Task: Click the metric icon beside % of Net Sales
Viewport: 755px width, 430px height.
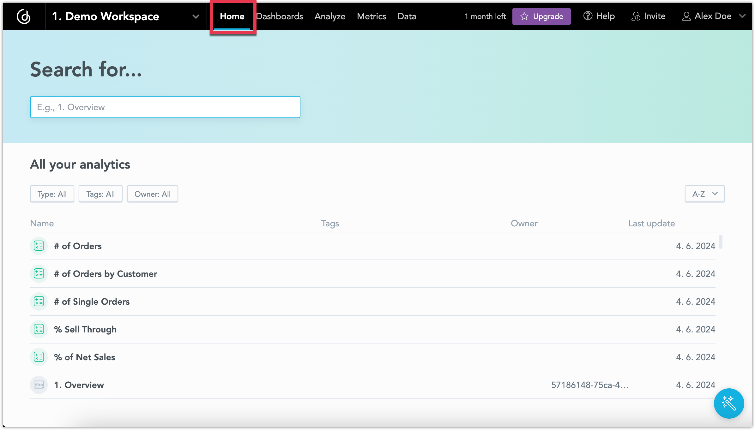Action: coord(39,357)
